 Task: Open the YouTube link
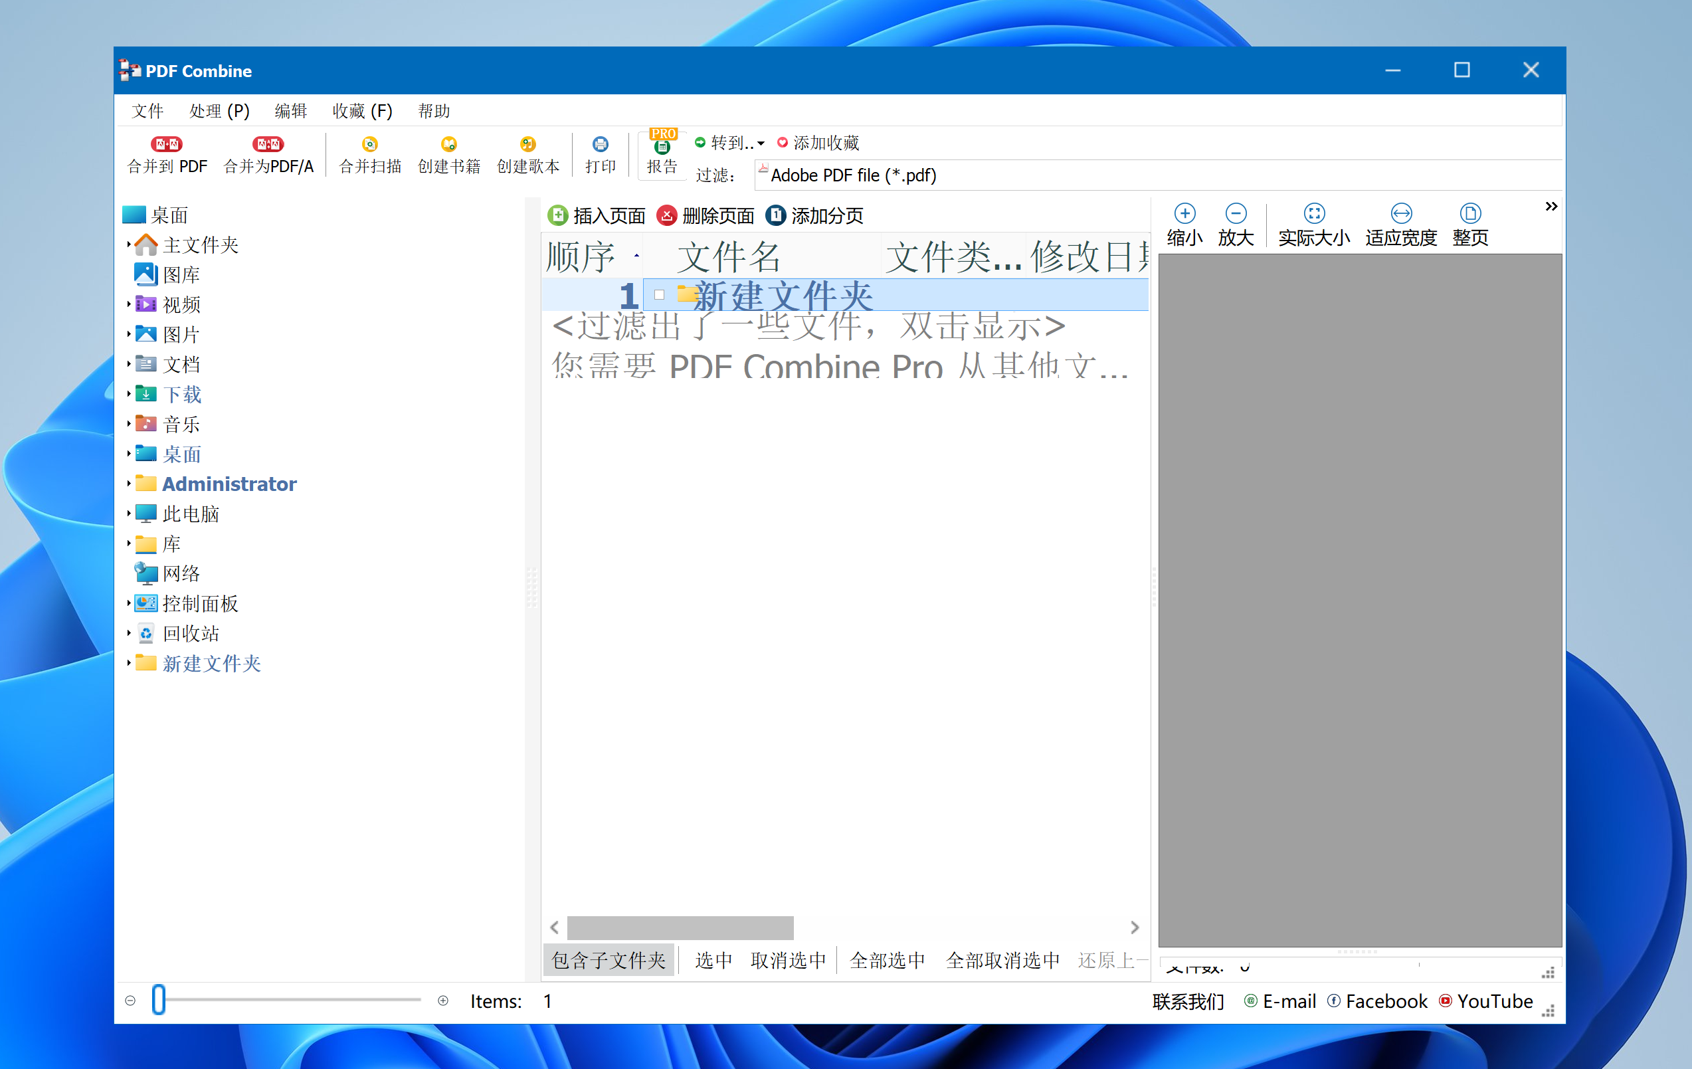pos(1485,1001)
